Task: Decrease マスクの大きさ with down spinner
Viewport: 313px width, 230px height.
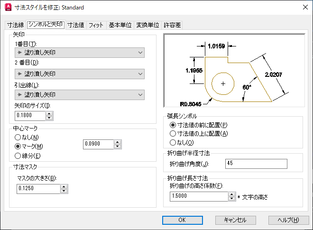Action: pyautogui.click(x=64, y=191)
